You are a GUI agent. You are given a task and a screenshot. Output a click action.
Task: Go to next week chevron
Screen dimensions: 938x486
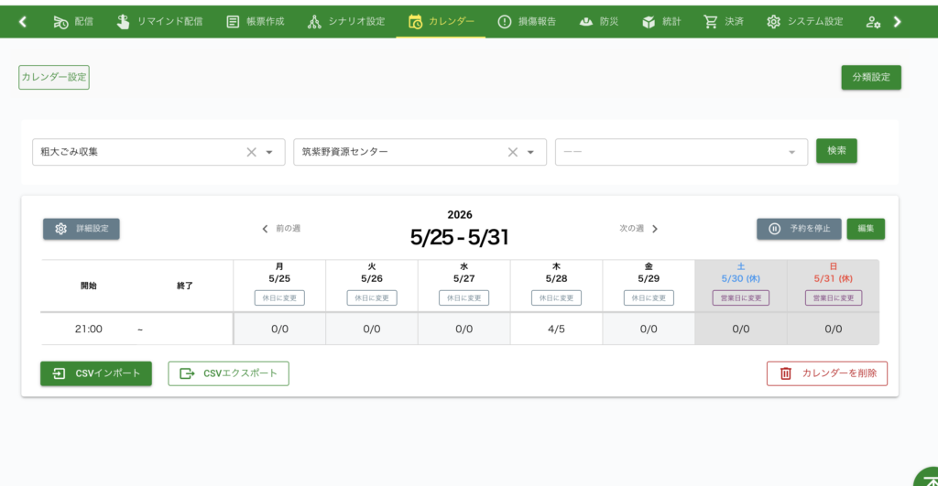(x=655, y=229)
